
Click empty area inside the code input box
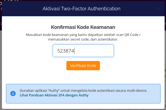click(94, 51)
